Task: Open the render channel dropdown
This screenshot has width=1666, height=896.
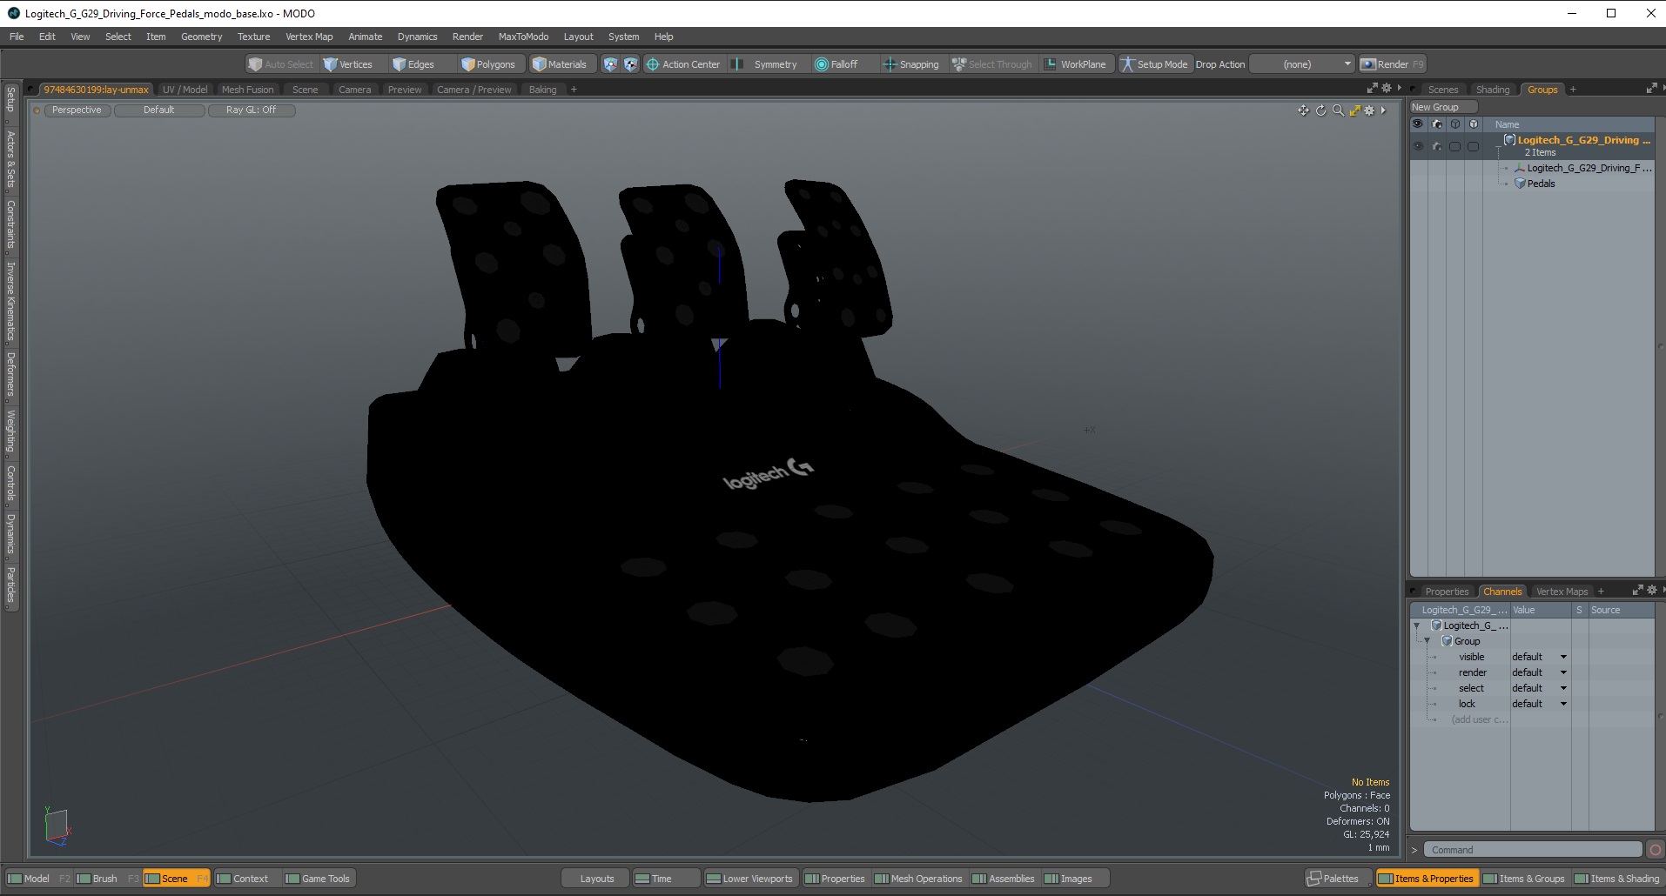Action: [1540, 672]
